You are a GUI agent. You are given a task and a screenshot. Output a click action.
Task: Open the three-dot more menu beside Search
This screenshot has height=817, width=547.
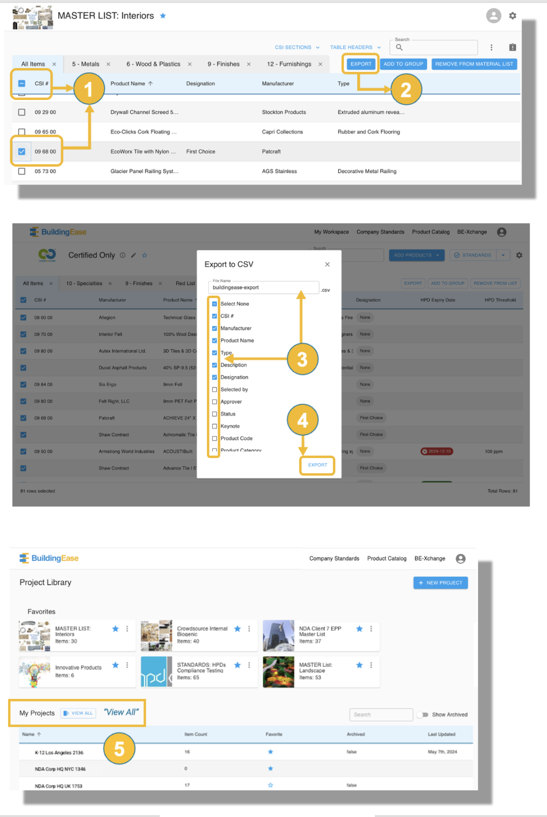pyautogui.click(x=491, y=47)
